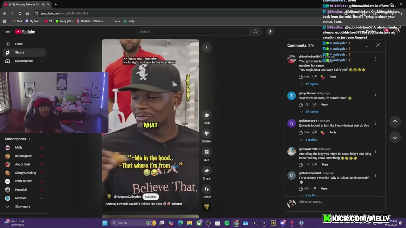
Task: Expand the 24 replies thread
Action: pyautogui.click(x=309, y=111)
